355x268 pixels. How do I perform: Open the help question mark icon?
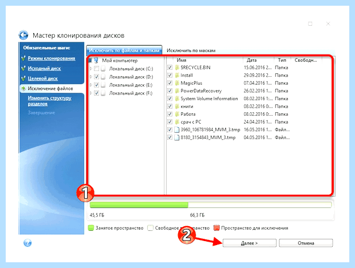click(x=27, y=243)
